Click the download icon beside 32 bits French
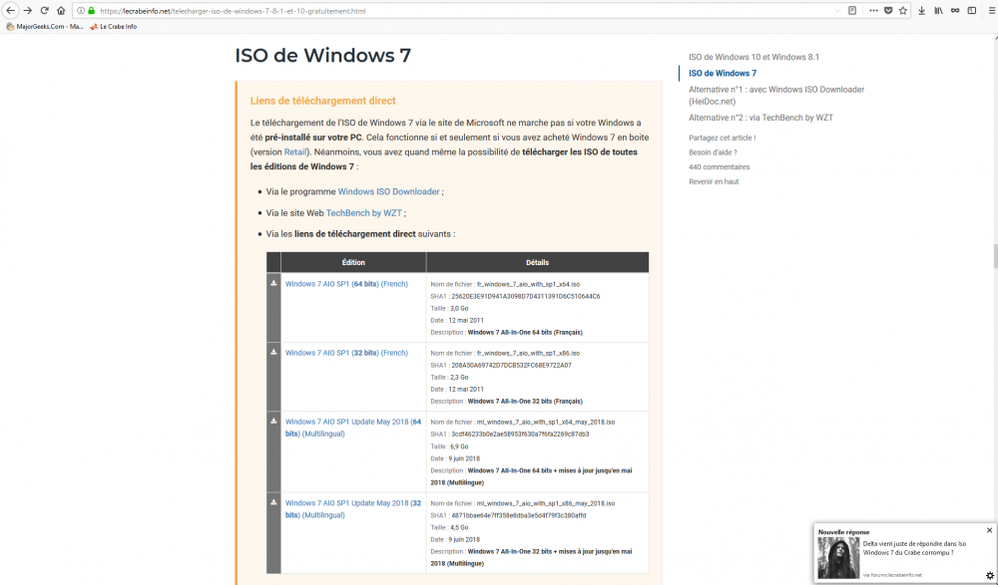 click(274, 352)
